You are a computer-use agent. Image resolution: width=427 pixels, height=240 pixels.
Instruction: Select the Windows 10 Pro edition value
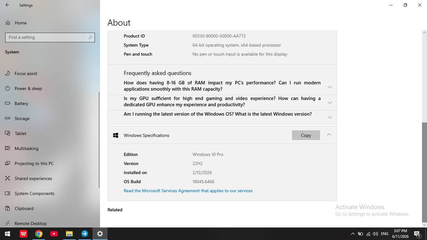point(208,154)
